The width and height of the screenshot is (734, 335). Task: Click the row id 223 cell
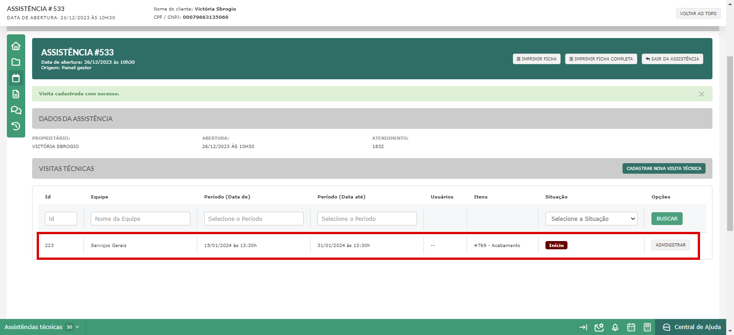[50, 246]
